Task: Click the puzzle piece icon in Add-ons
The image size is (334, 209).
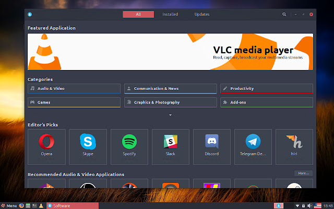Action: coord(225,102)
